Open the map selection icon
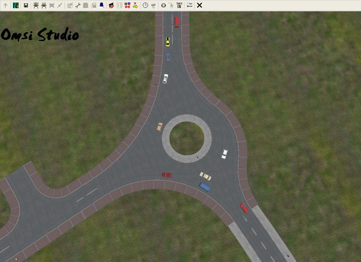Screen dimensions: 361x262 [x=16, y=5]
